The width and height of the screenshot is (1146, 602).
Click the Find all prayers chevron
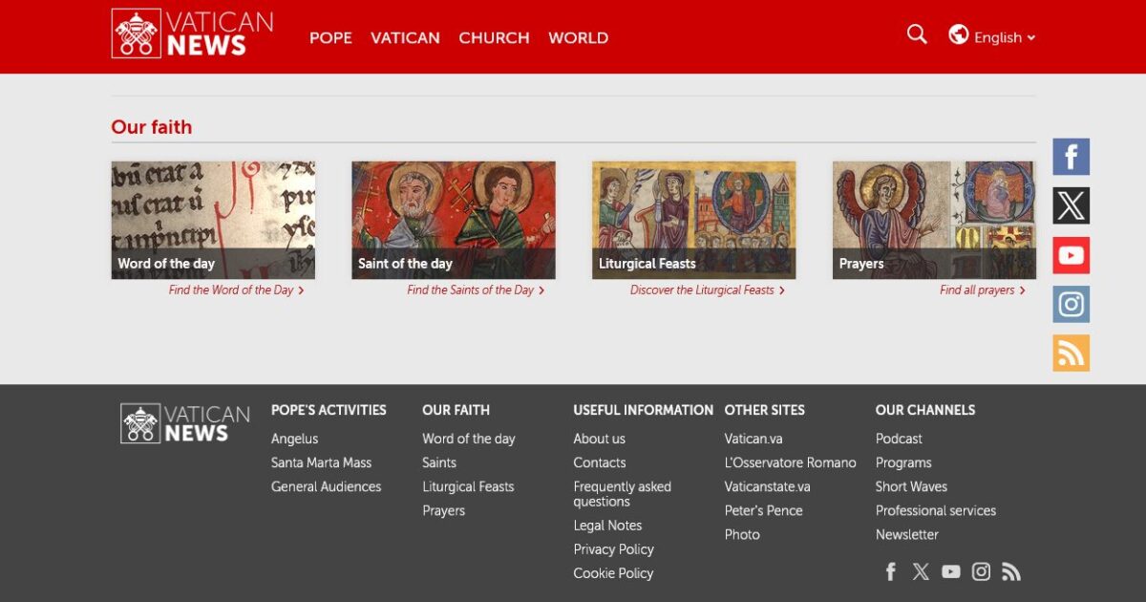tap(1022, 290)
